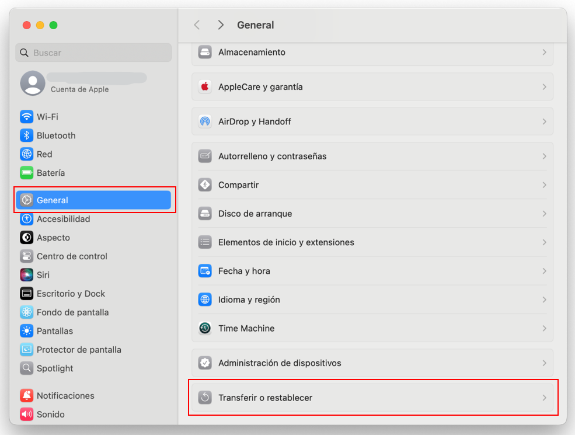575x435 pixels.
Task: Click chevron on Transferir o restablecer row
Action: coord(544,398)
